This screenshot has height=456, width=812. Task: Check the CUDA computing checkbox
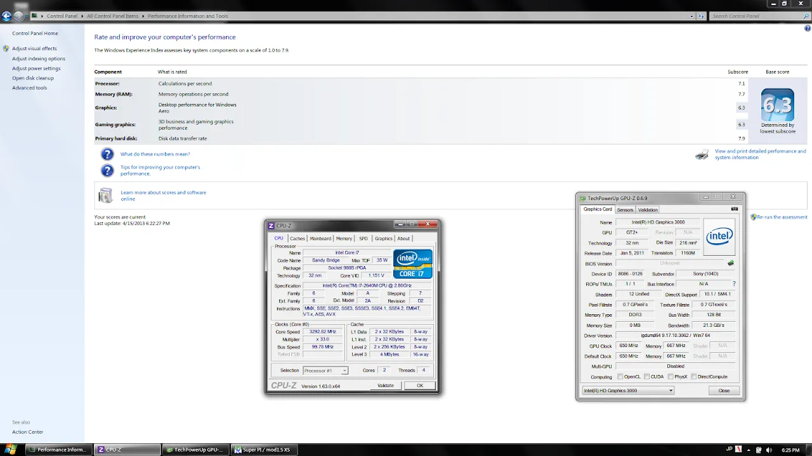pyautogui.click(x=646, y=377)
